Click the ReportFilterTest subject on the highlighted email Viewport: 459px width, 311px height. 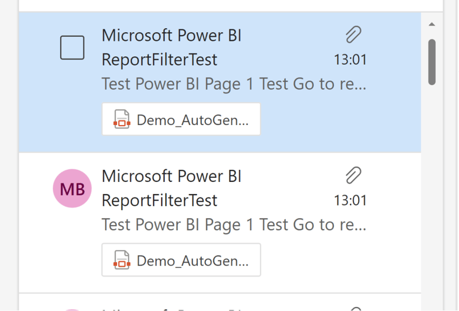160,60
